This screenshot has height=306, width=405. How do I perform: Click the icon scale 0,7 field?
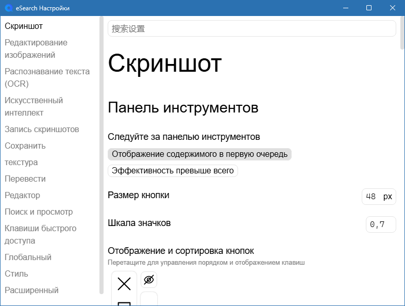[381, 224]
